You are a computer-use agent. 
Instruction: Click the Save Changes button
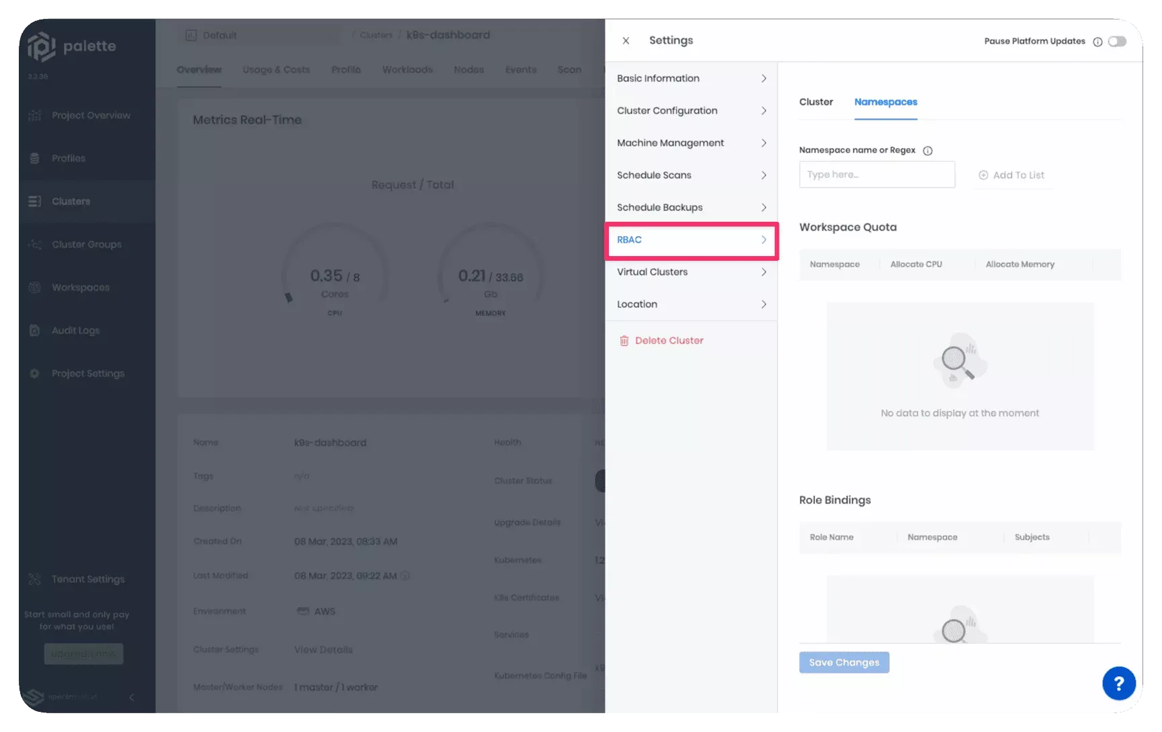(843, 662)
